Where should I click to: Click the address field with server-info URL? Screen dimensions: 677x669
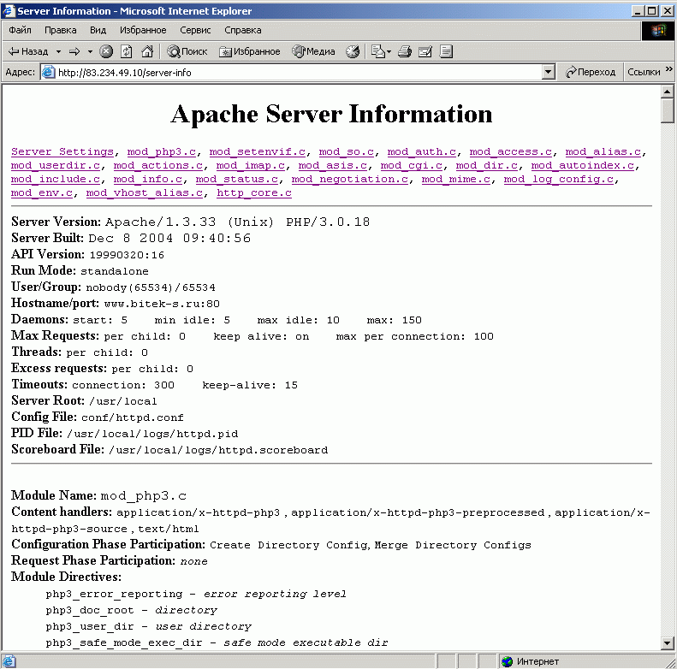pyautogui.click(x=298, y=72)
